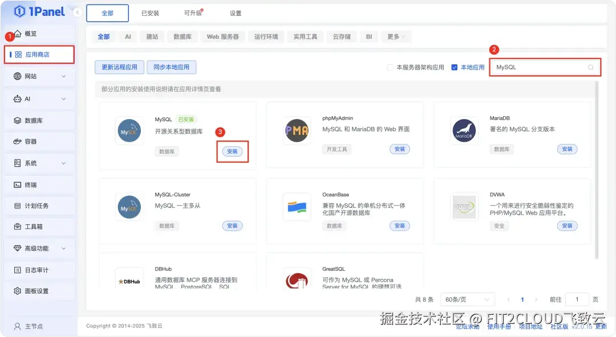Click 面板设置 gear icon in sidebar

click(17, 291)
